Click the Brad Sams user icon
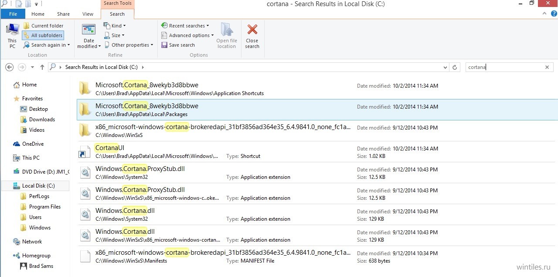The width and height of the screenshot is (558, 277). [x=24, y=266]
